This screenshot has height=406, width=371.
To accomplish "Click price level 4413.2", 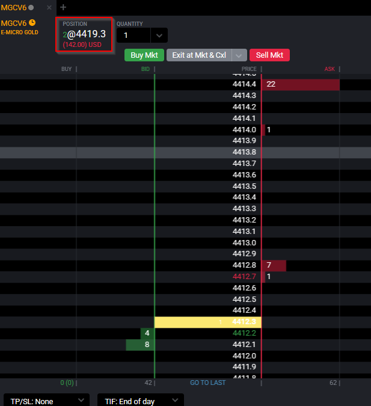I will 244,220.
